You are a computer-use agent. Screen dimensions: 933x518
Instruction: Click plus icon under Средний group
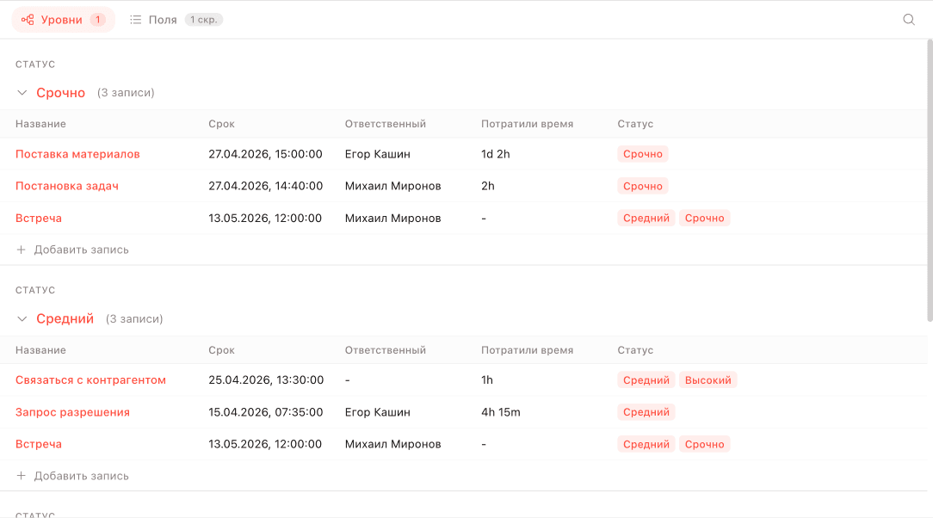(21, 476)
